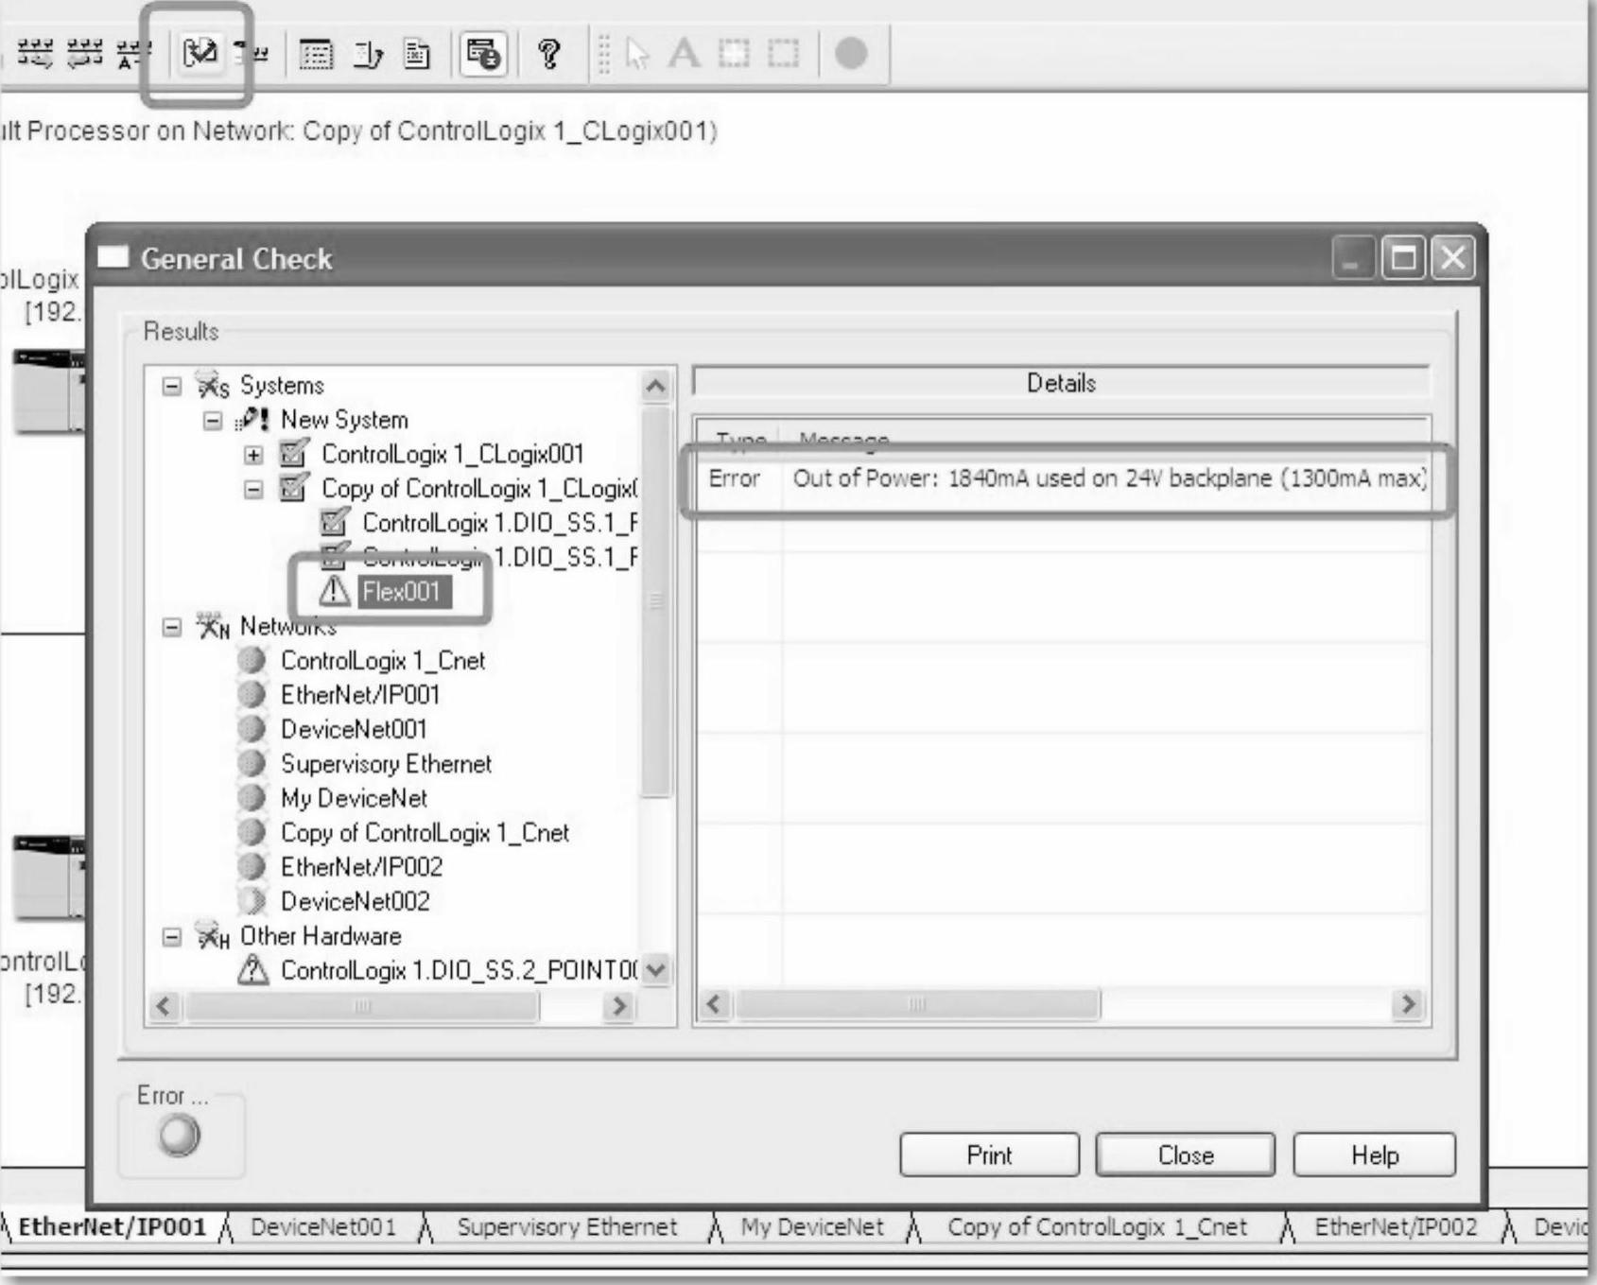
Task: Click the tree's scroll up arrow
Action: point(656,386)
